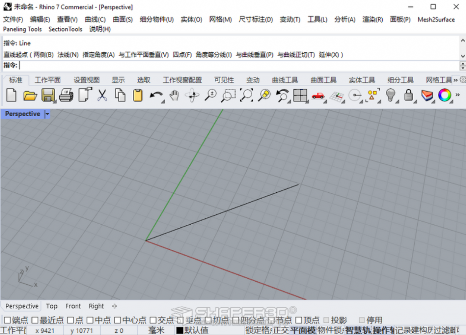
Task: Click the black default layer color swatch
Action: [x=179, y=330]
